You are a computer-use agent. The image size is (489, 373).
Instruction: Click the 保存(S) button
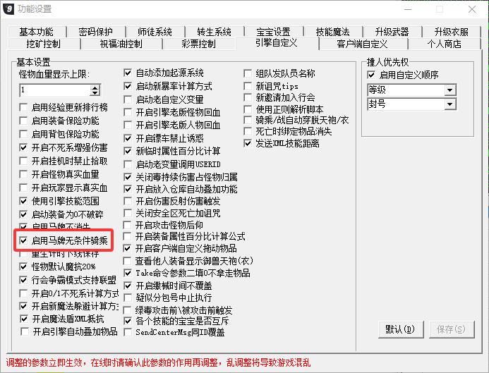tap(452, 329)
